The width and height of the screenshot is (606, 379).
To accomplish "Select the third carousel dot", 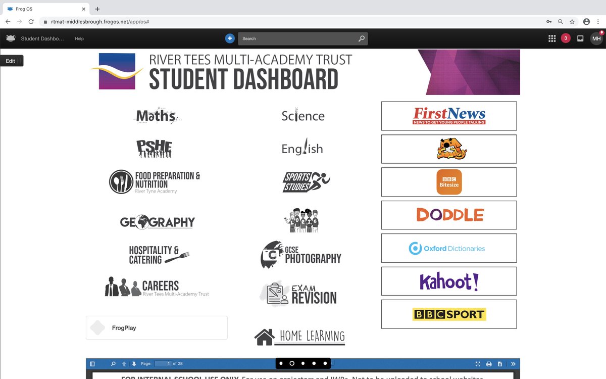I will pos(303,363).
